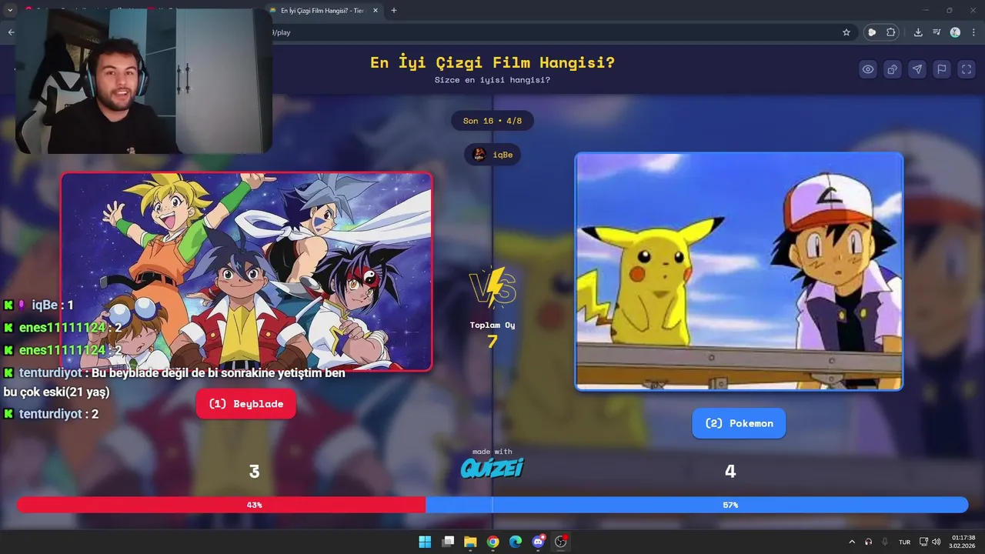Open a new tab with plus button
This screenshot has height=554, width=985.
point(394,10)
